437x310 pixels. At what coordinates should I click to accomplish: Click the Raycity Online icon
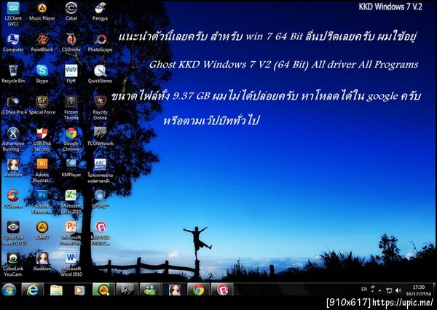pos(100,108)
